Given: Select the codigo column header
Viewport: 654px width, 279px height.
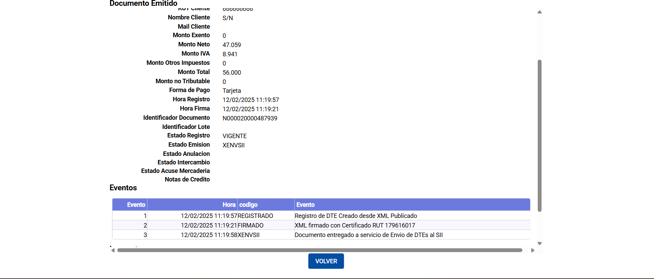Looking at the screenshot, I should coord(249,205).
